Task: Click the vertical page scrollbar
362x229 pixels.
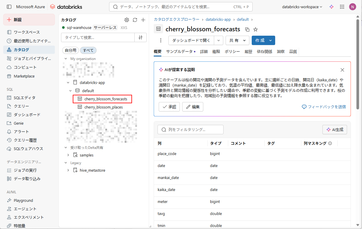Action: click(357, 64)
